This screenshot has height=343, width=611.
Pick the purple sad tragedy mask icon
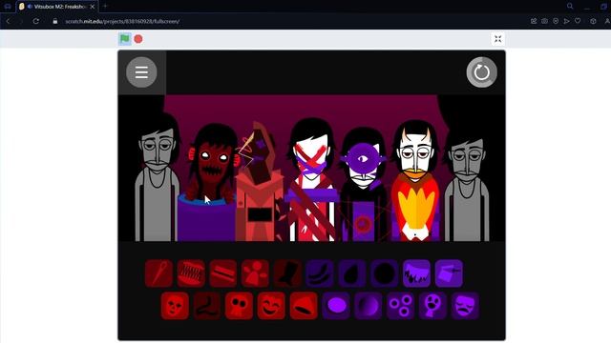465,306
